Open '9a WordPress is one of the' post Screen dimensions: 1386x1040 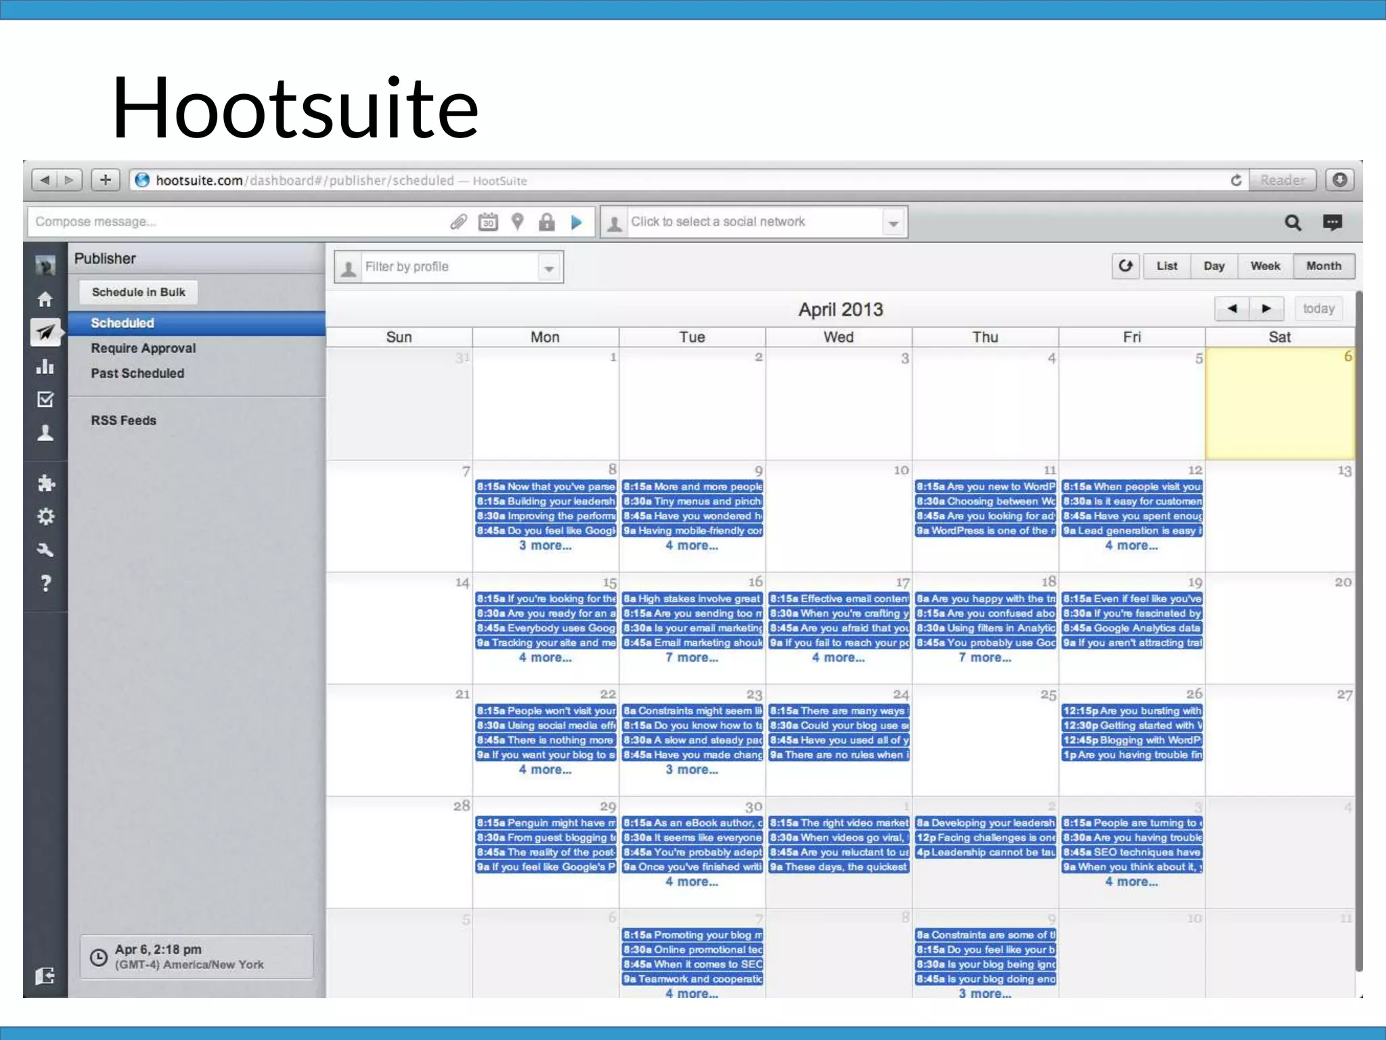pyautogui.click(x=985, y=531)
